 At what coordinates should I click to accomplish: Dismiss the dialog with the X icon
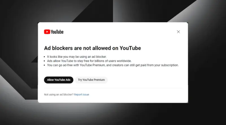[x=178, y=32]
